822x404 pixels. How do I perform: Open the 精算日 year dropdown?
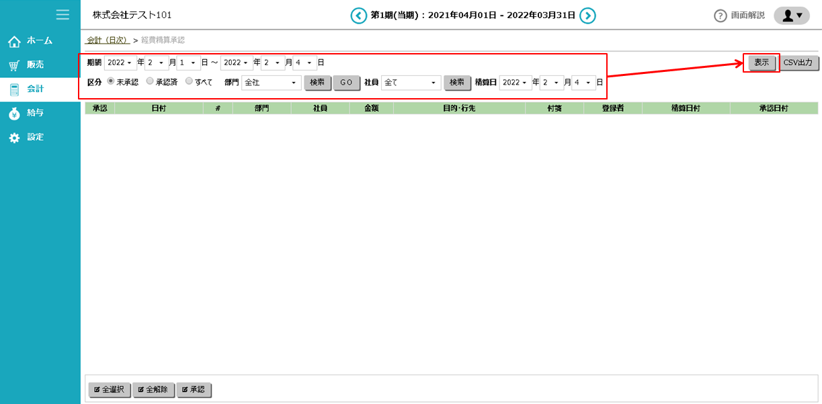pos(515,83)
